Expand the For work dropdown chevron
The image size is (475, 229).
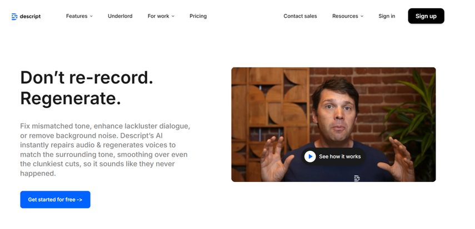173,17
